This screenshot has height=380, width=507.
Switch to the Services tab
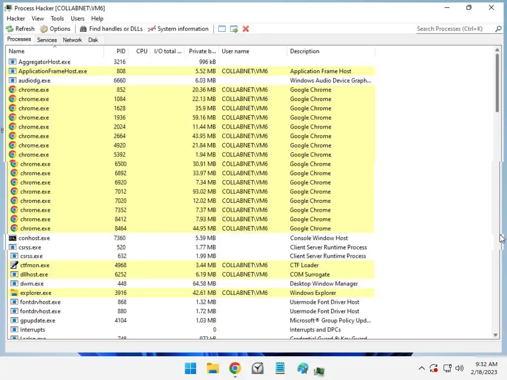pyautogui.click(x=47, y=40)
